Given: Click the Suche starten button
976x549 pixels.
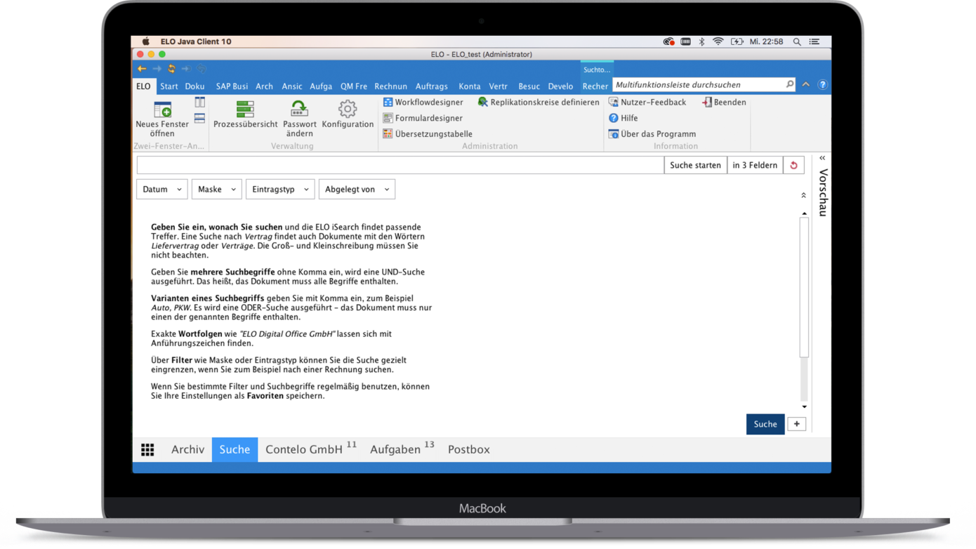Looking at the screenshot, I should (x=695, y=164).
